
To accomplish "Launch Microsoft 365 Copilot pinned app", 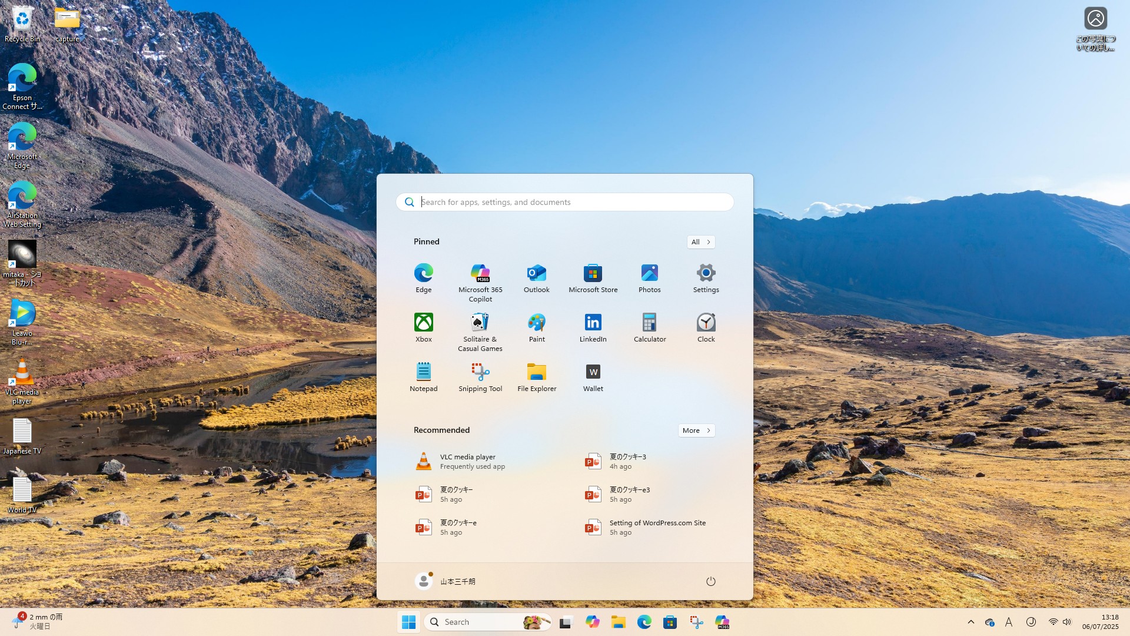I will click(x=480, y=283).
